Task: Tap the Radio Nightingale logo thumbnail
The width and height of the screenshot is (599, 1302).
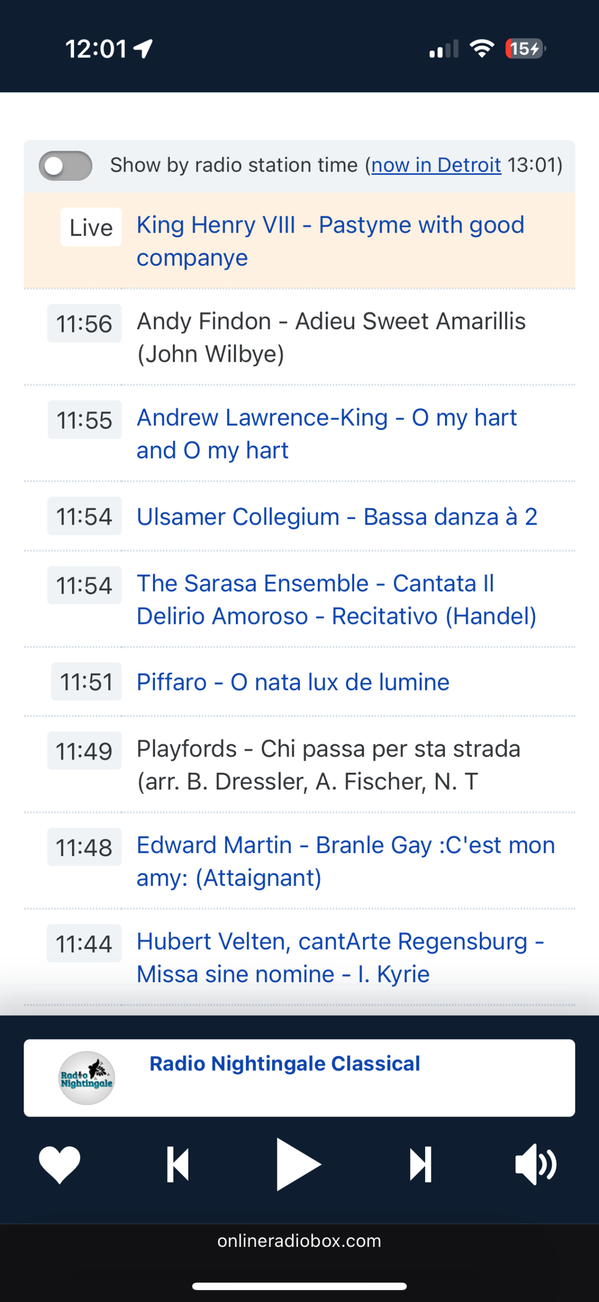Action: pyautogui.click(x=87, y=1078)
